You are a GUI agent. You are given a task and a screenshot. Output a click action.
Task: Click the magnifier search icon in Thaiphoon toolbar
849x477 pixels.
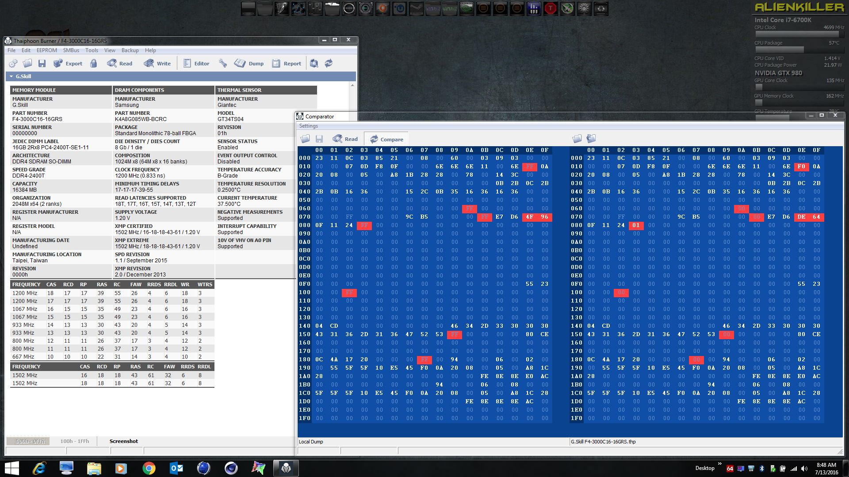tap(314, 64)
